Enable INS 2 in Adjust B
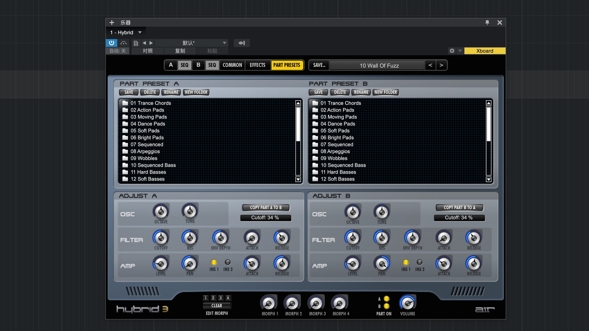This screenshot has width=589, height=331. 419,262
